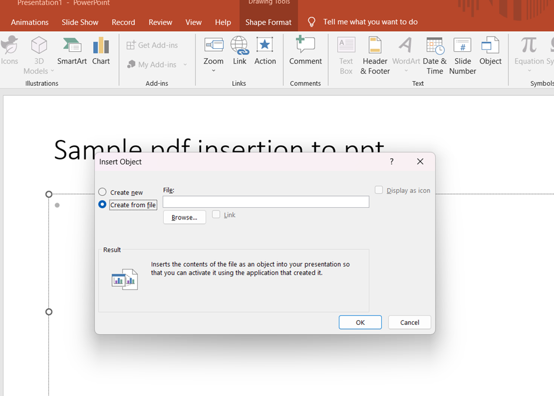
Task: Add a new Comment
Action: [305, 51]
